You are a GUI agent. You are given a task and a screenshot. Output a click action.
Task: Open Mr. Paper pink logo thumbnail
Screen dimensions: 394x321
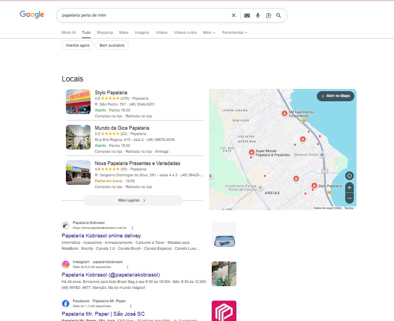224,311
